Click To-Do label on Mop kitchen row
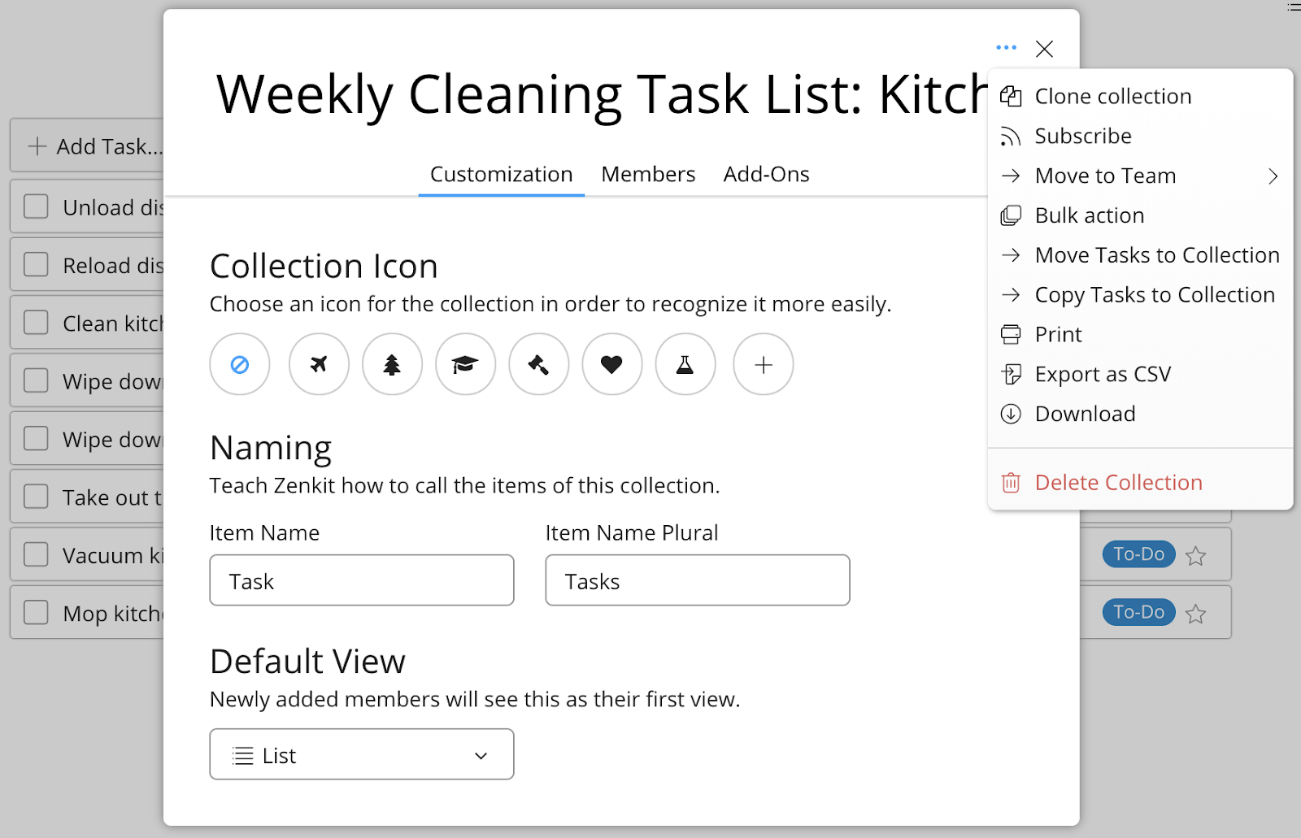 [1138, 612]
